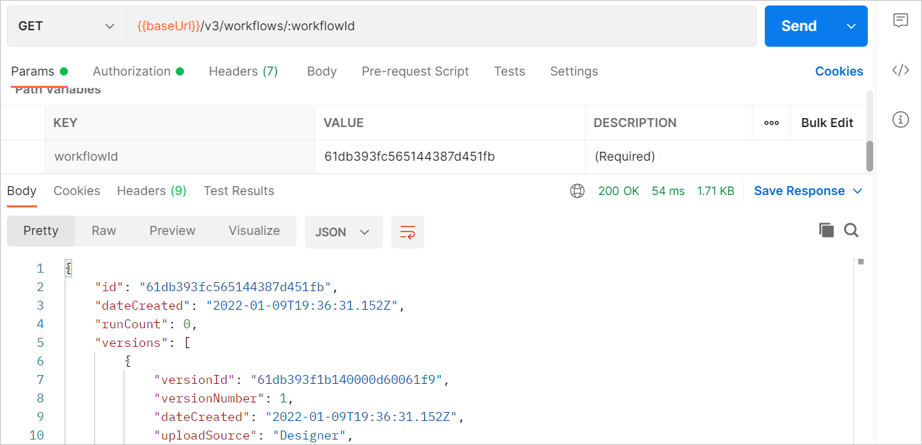The width and height of the screenshot is (922, 445).
Task: Switch to Raw response view
Action: coord(104,231)
